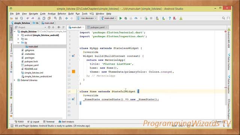Click the Help question mark icon
Viewport: 240px width, 135px height.
pyautogui.click(x=169, y=18)
